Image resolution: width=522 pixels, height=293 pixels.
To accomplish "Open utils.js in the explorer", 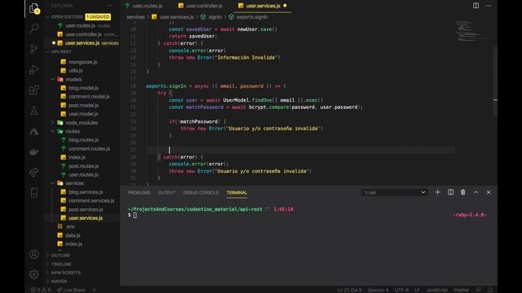I will tap(75, 71).
